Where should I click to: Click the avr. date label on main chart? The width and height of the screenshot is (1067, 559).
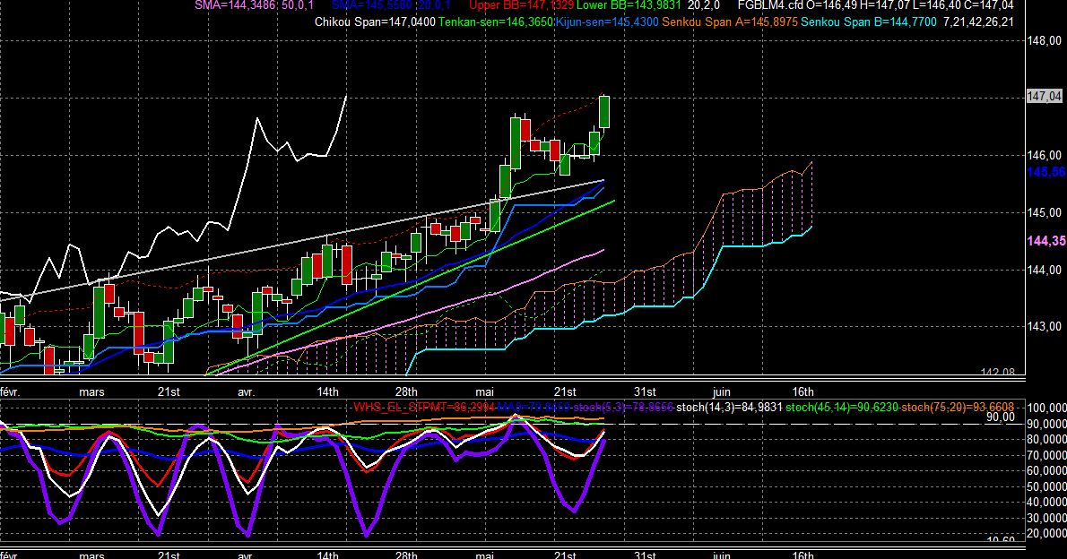click(246, 391)
